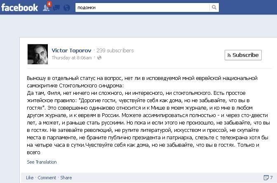
Task: Click the Facebook logo
Action: pyautogui.click(x=19, y=7)
